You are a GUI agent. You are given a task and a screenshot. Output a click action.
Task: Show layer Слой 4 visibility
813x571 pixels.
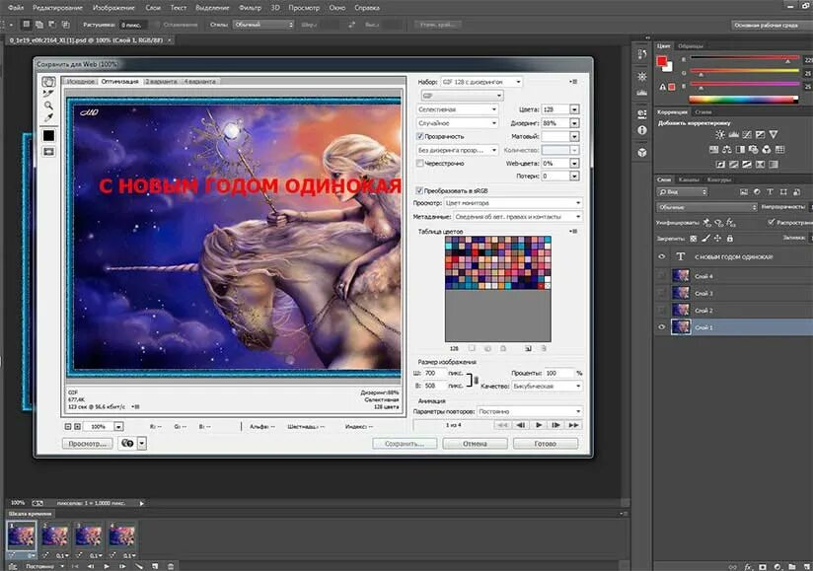point(662,276)
